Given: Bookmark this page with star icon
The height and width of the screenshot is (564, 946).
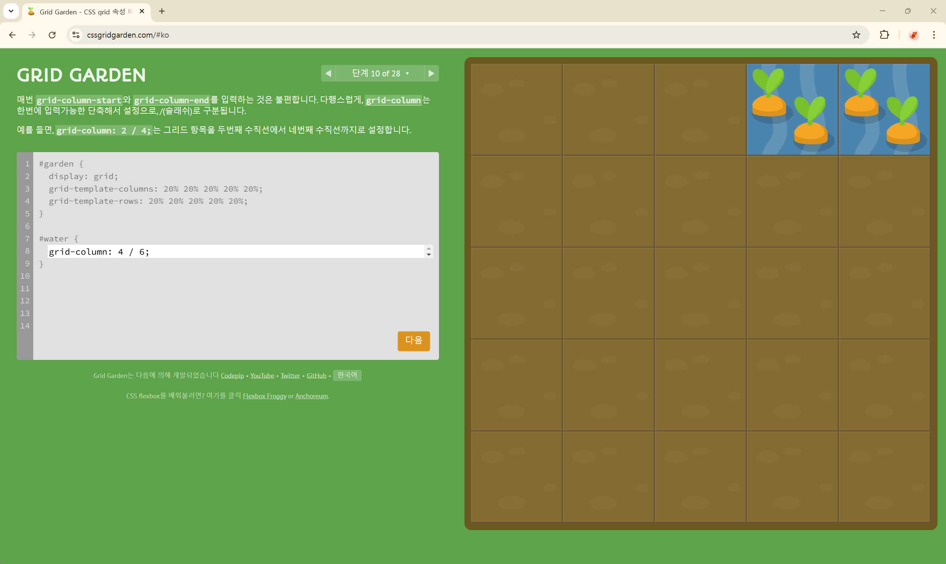Looking at the screenshot, I should [856, 35].
